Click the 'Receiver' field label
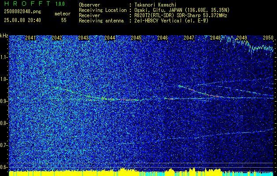 click(x=89, y=15)
